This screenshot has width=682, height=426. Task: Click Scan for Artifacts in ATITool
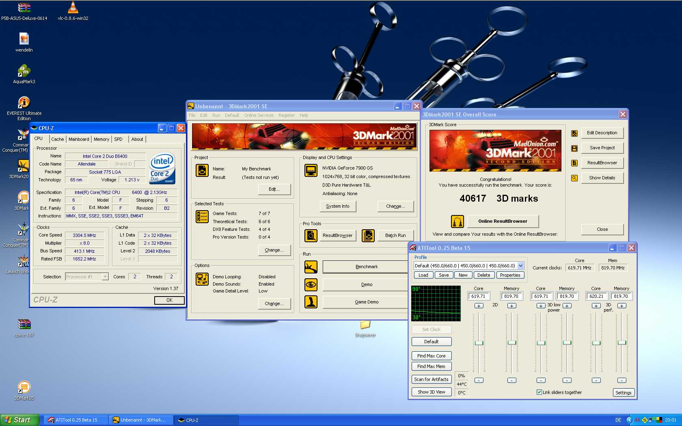click(x=431, y=379)
